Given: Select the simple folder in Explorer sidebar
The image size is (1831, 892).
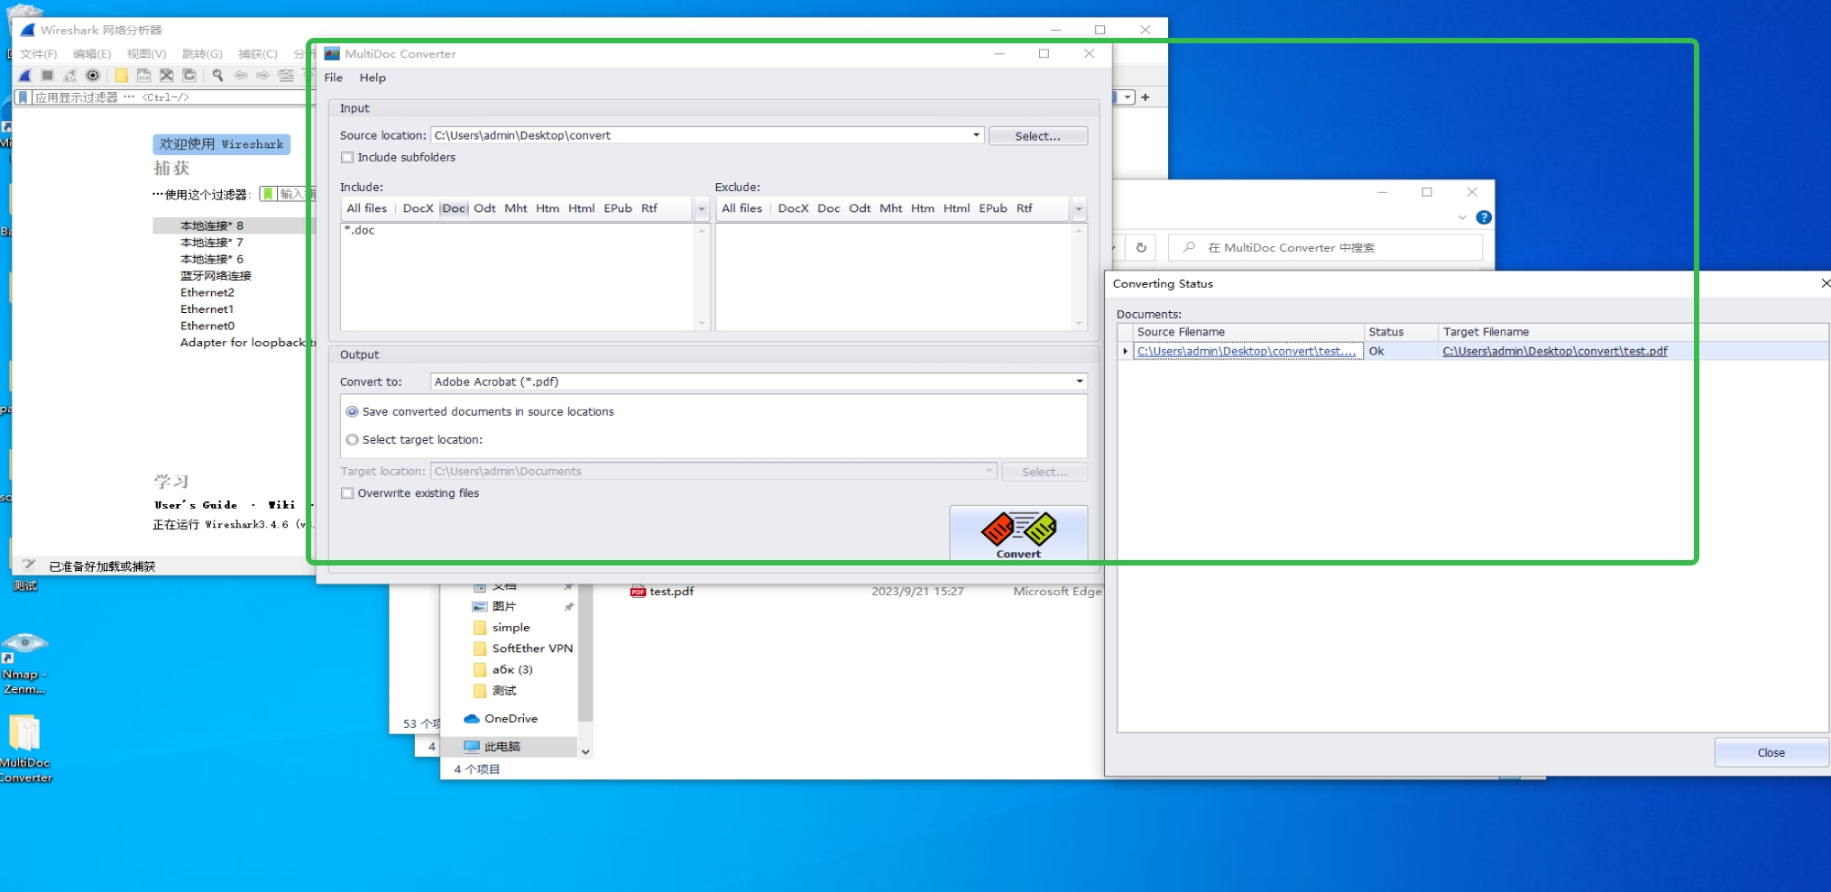Looking at the screenshot, I should (511, 628).
